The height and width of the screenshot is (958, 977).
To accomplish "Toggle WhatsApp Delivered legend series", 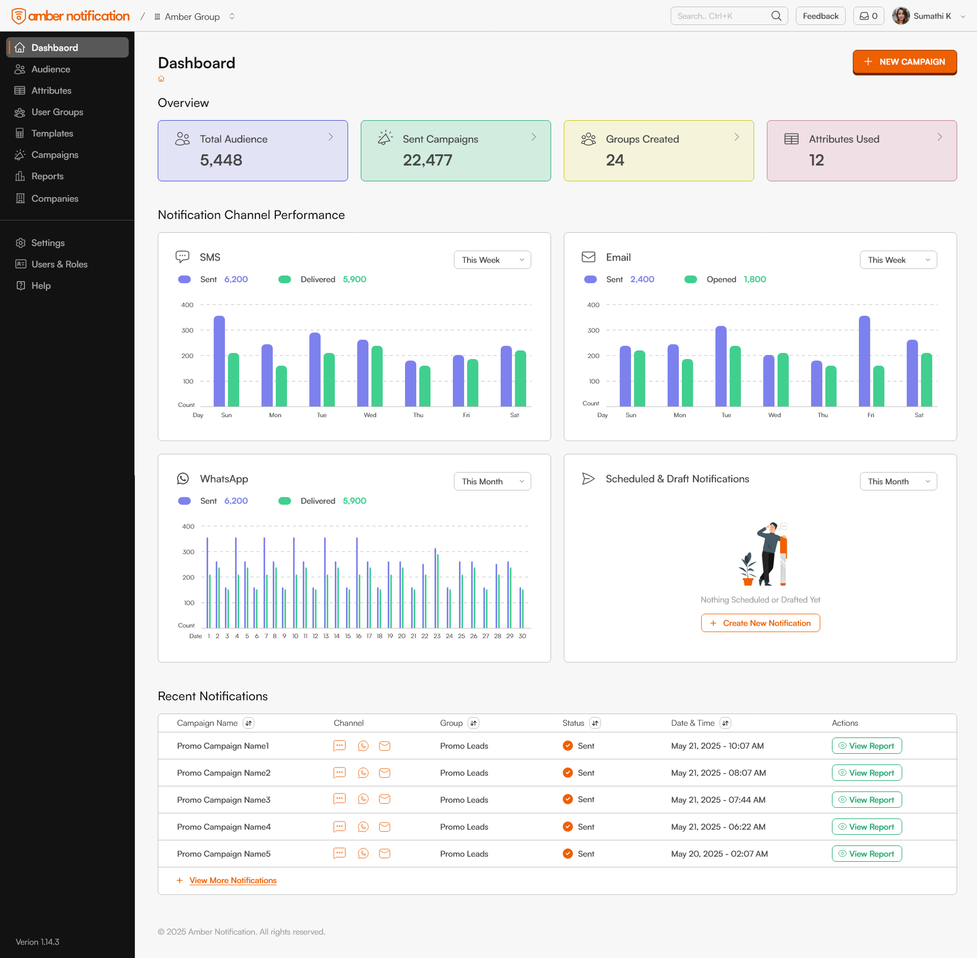I will 284,501.
